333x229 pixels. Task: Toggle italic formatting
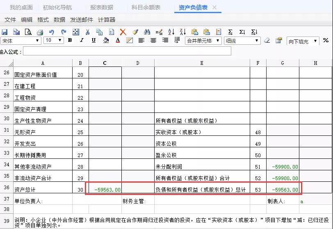point(82,41)
